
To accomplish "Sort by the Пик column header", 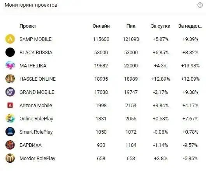I will [131, 26].
